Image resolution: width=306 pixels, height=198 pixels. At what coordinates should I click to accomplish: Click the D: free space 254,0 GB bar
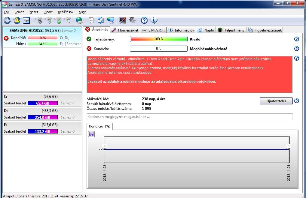pos(43,117)
